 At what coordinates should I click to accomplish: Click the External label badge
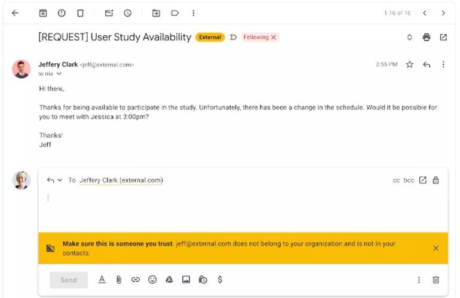click(210, 37)
